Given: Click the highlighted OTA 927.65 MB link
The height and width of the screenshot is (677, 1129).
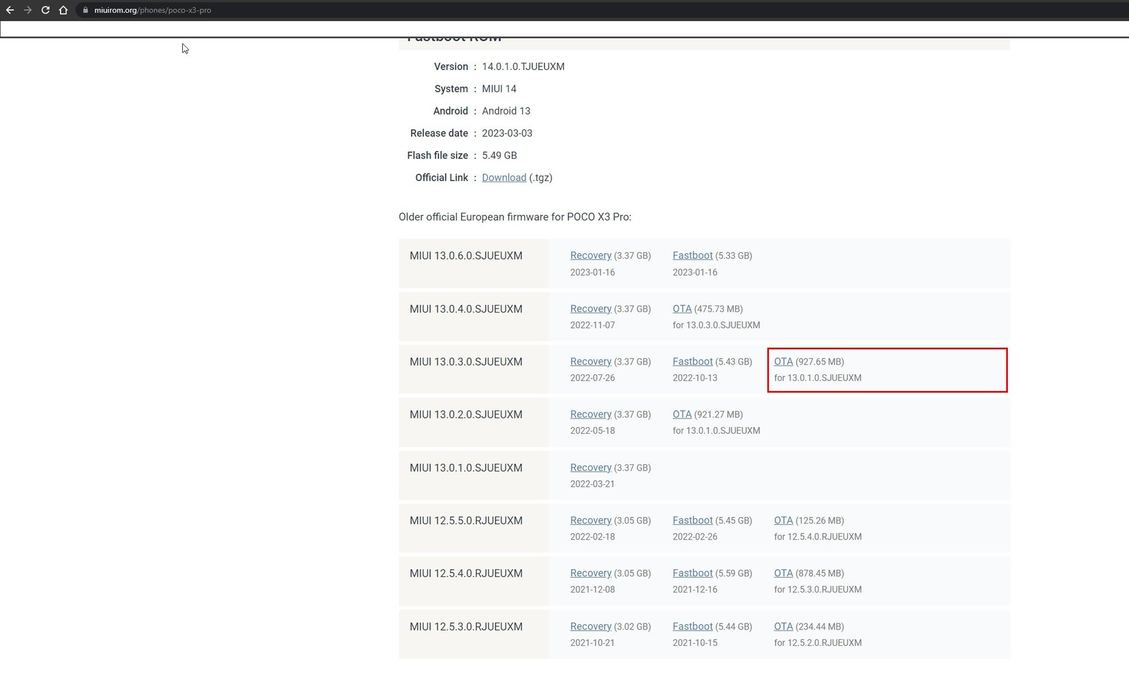Looking at the screenshot, I should 783,361.
